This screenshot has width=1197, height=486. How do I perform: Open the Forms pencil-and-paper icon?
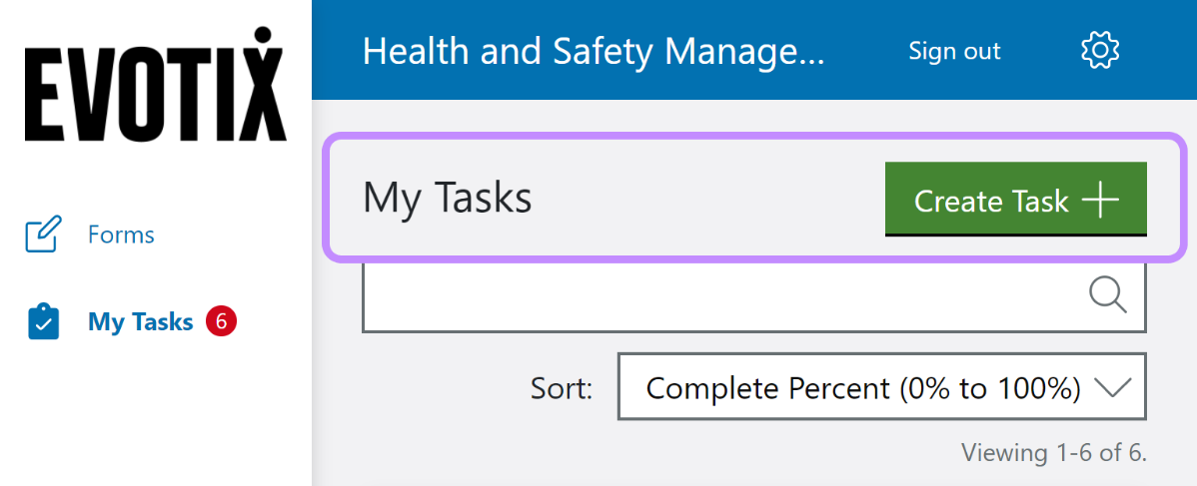pos(43,235)
